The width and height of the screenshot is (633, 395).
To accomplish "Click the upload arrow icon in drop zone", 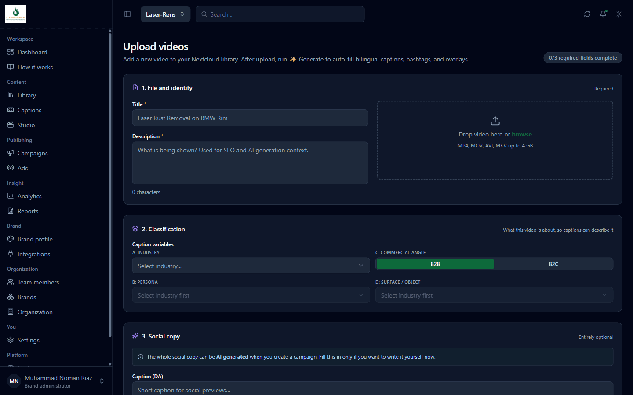I will [x=495, y=121].
